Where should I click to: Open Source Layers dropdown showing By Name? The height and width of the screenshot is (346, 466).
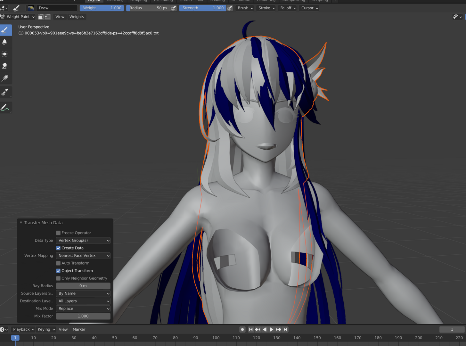pyautogui.click(x=83, y=293)
